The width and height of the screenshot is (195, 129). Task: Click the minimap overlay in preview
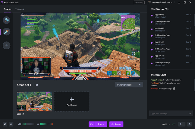coord(128,23)
